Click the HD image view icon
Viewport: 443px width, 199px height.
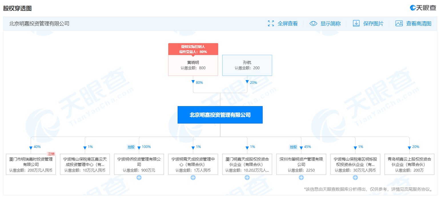click(x=399, y=23)
